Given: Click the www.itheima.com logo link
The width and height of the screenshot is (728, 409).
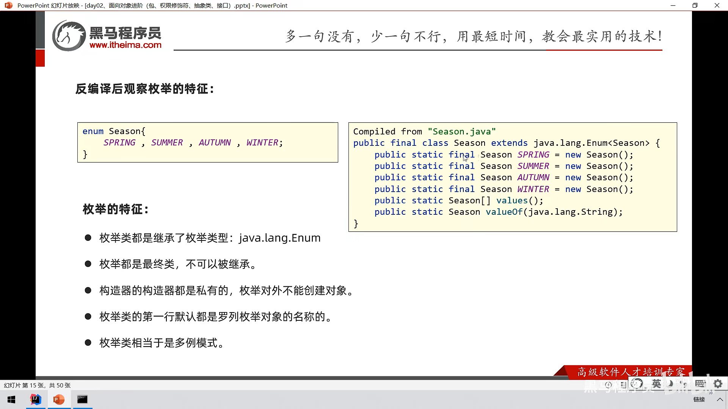Looking at the screenshot, I should coord(125,45).
